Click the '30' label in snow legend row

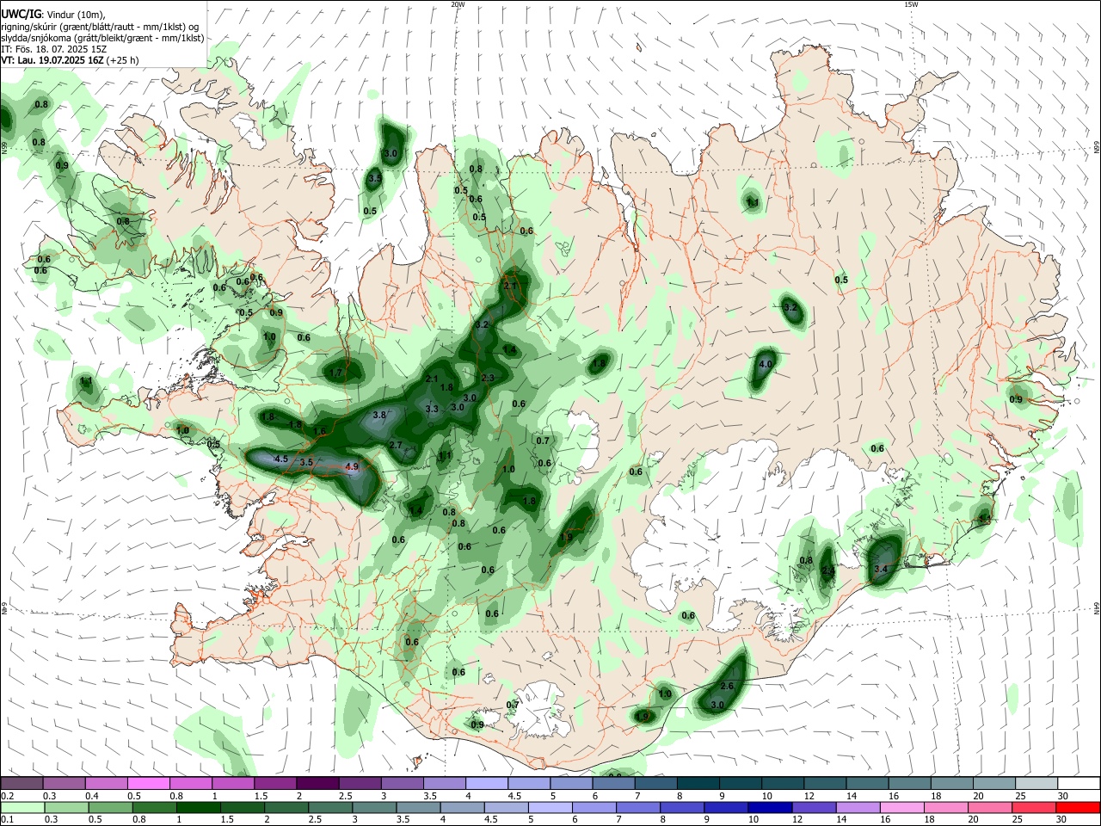tap(1063, 796)
